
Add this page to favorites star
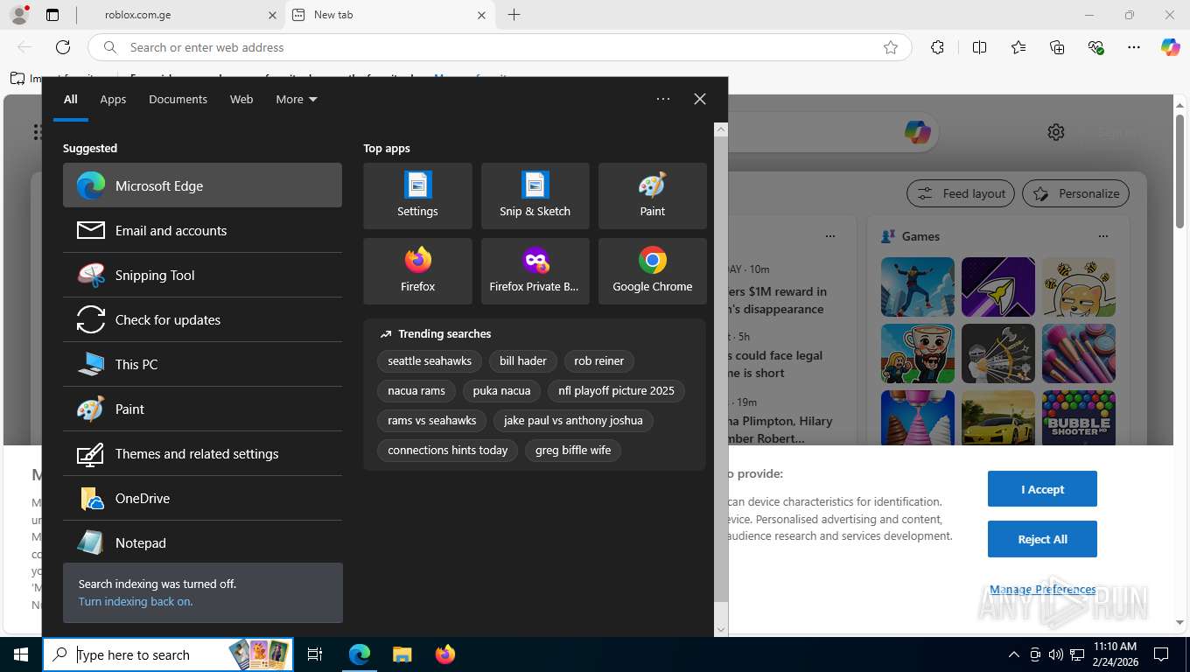point(891,47)
